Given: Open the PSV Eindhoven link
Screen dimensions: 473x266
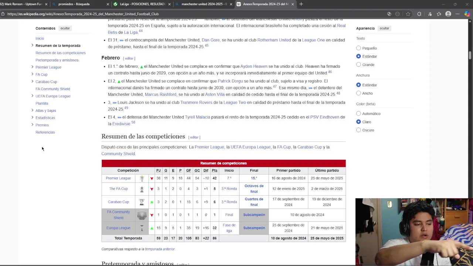Looking at the screenshot, I should coord(325,117).
